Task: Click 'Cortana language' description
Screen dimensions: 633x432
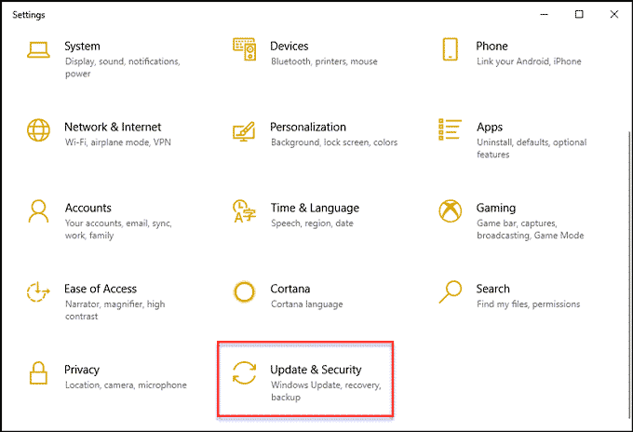Action: tap(307, 304)
